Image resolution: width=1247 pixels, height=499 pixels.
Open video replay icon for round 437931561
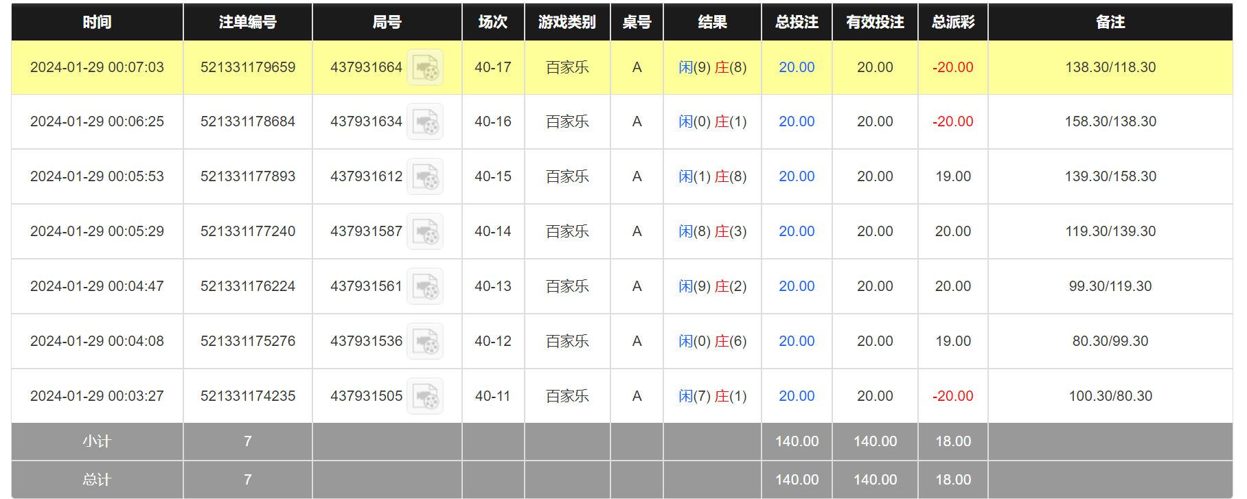click(x=425, y=286)
